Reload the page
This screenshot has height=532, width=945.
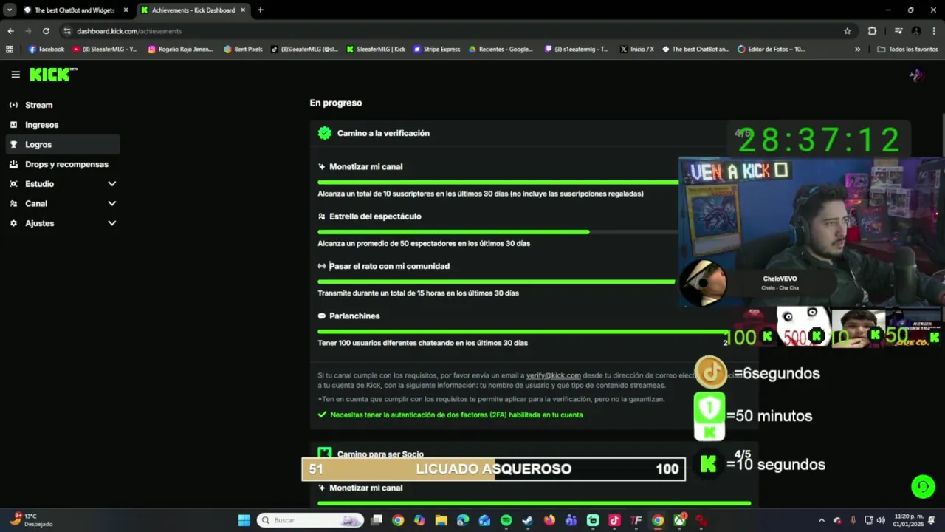coord(46,31)
